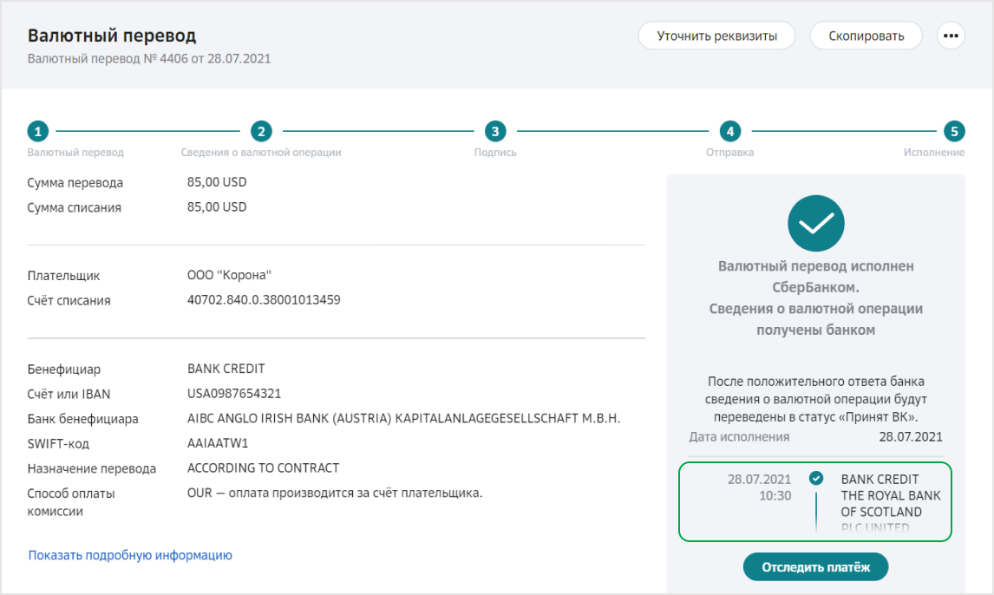Click step 3 Подпись circle icon
This screenshot has height=595, width=994.
tap(495, 131)
